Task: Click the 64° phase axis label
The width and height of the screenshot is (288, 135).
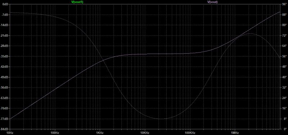Action: click(x=284, y=46)
